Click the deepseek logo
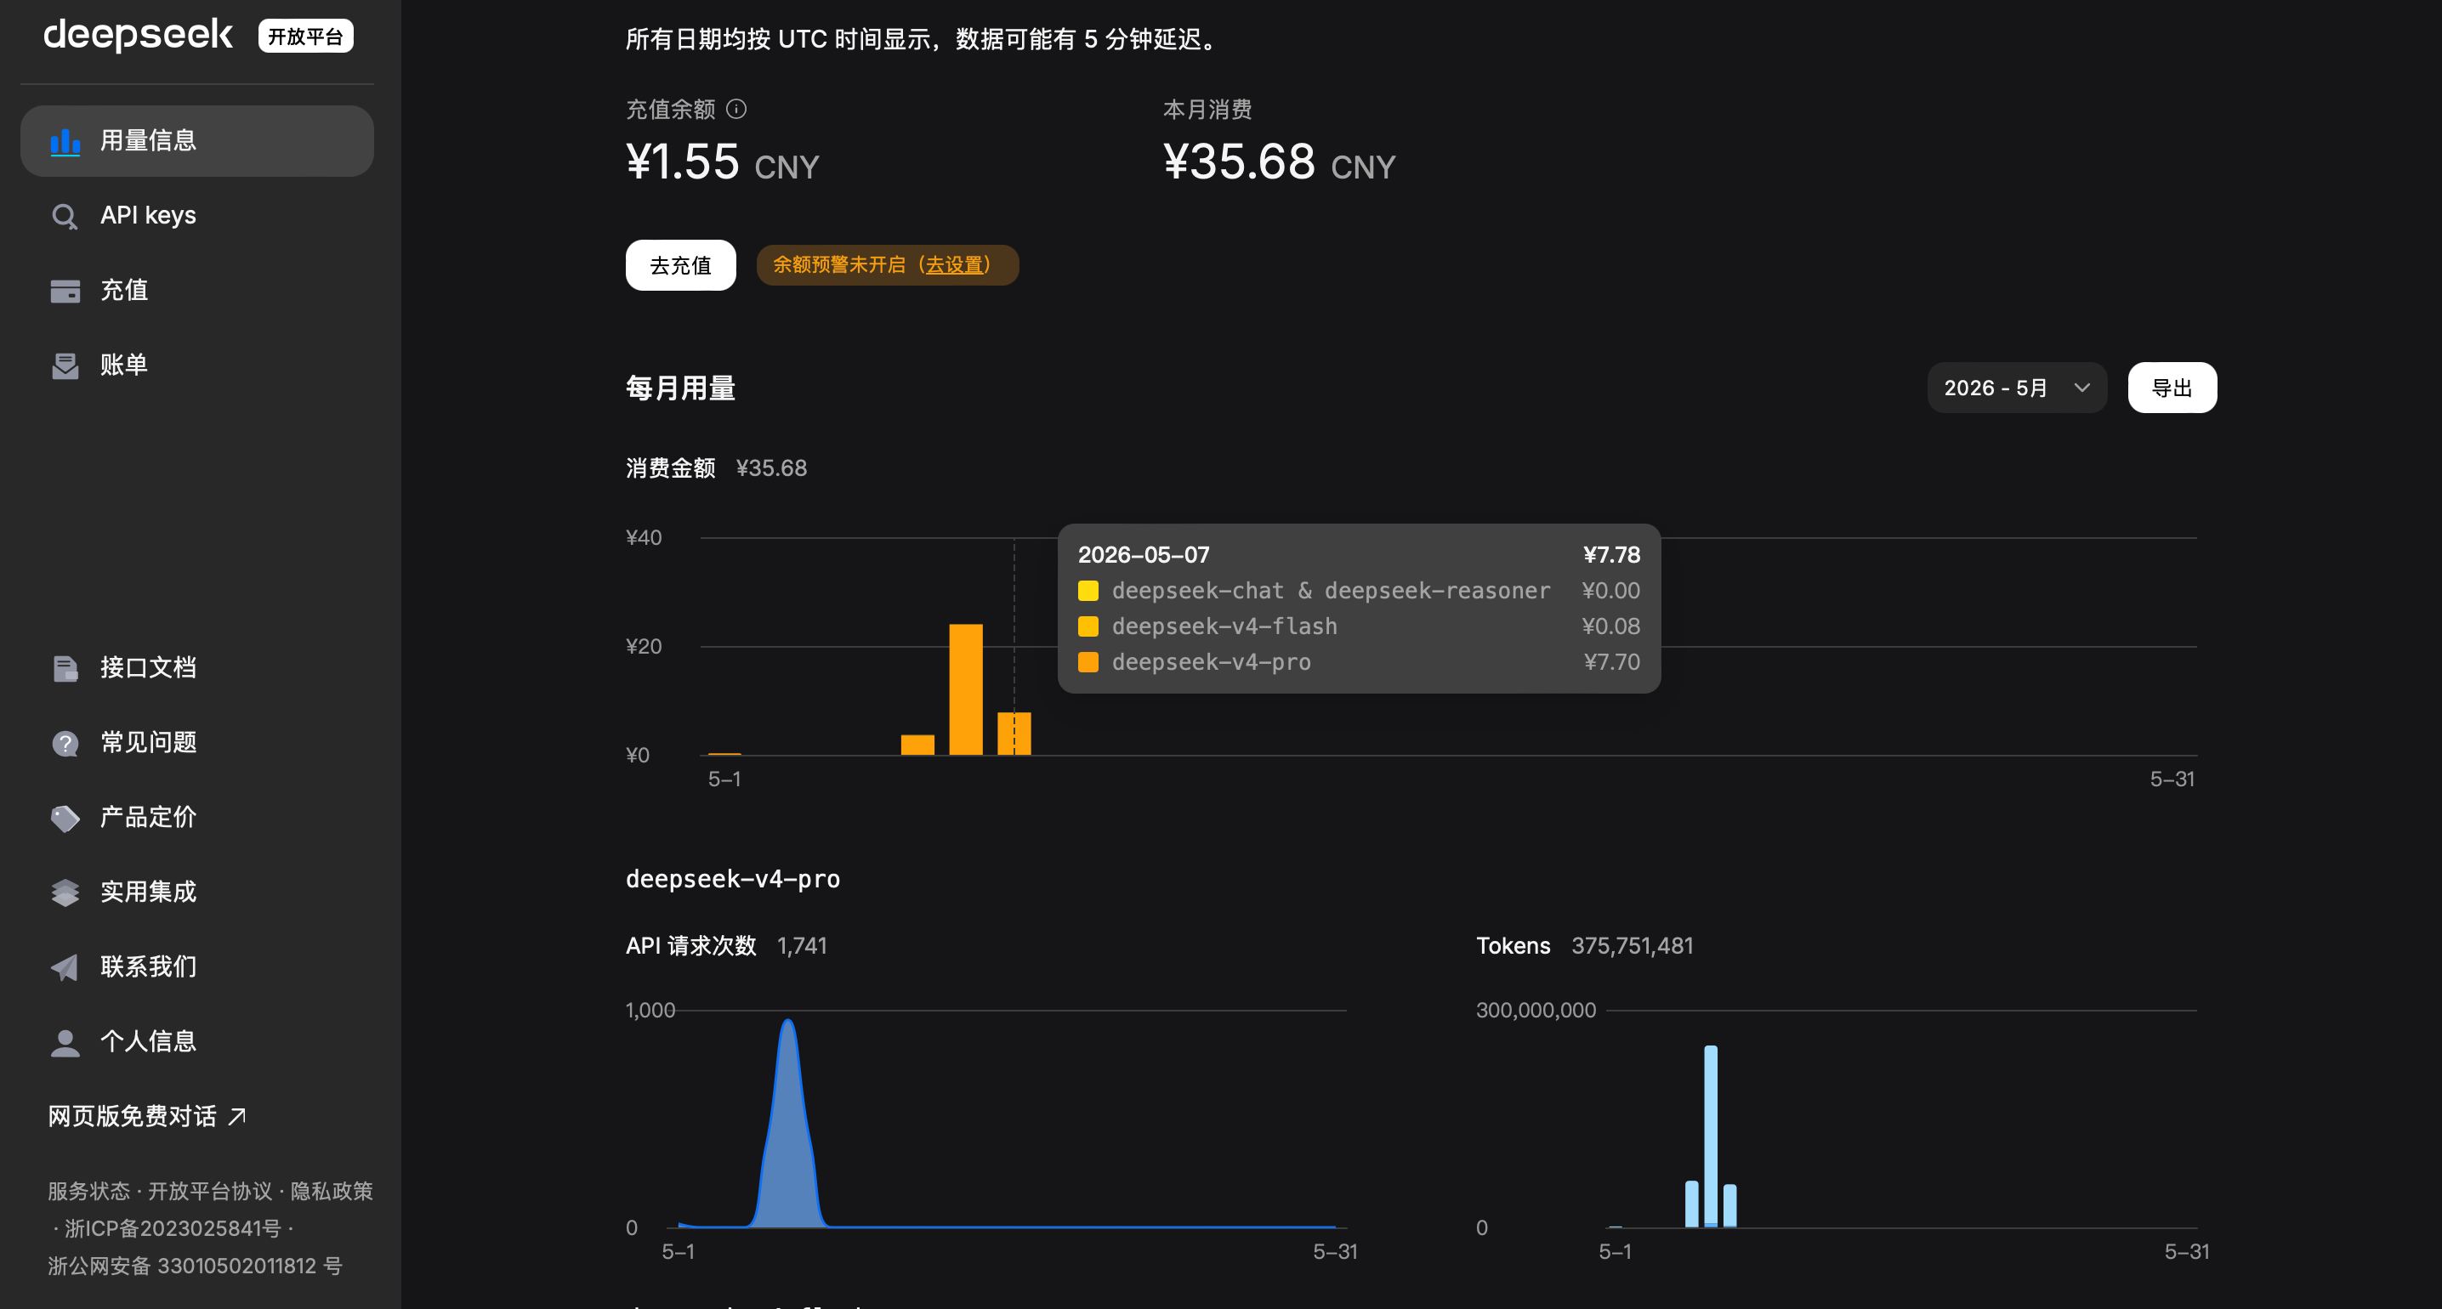2442x1309 pixels. coord(138,35)
